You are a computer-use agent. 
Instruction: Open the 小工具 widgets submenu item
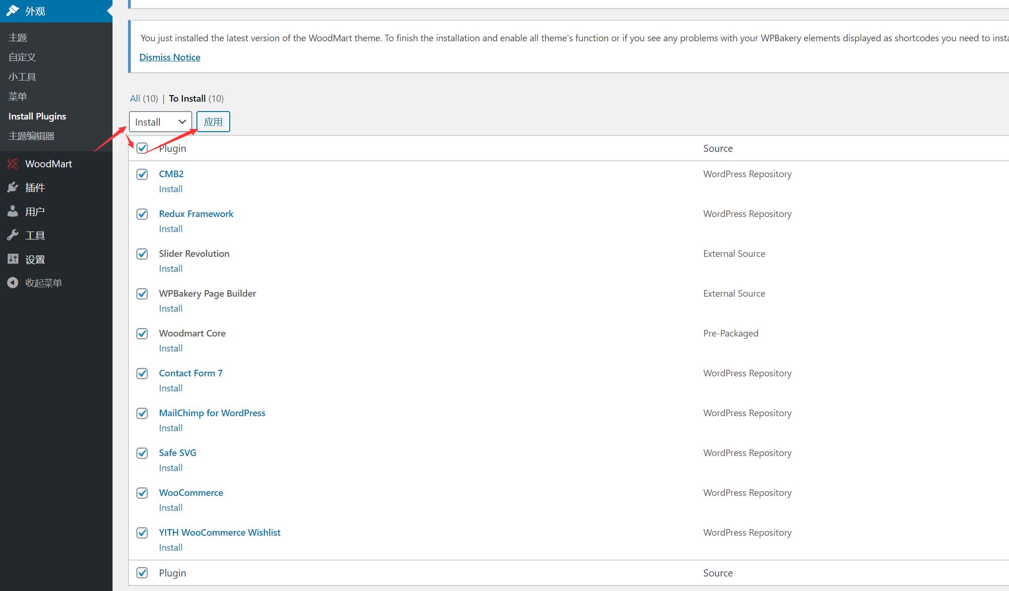pyautogui.click(x=22, y=77)
